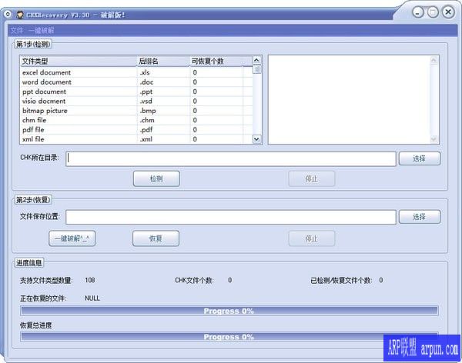The width and height of the screenshot is (462, 363).
Task: Click the 恢复 button
Action: pyautogui.click(x=156, y=238)
